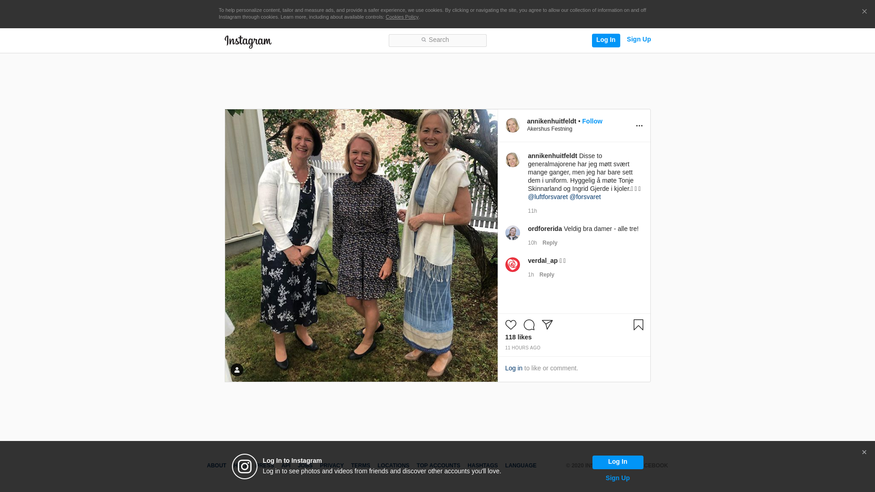Go to the Instagram logo homepage

pos(248,41)
